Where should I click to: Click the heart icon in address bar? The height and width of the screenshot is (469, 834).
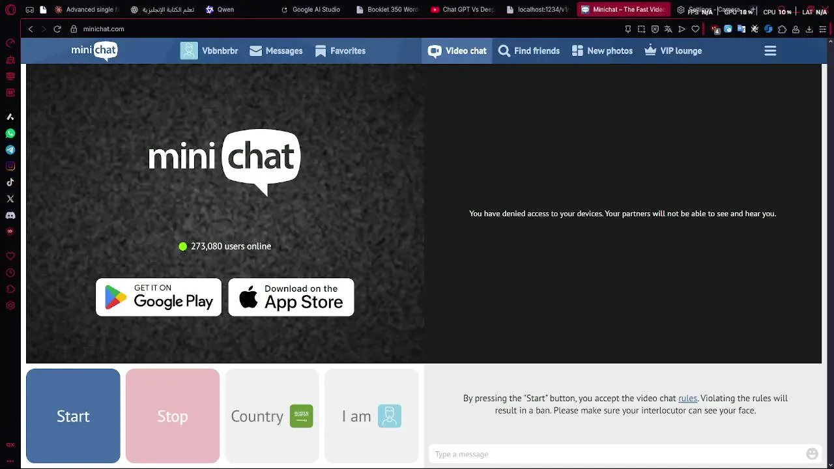click(695, 29)
